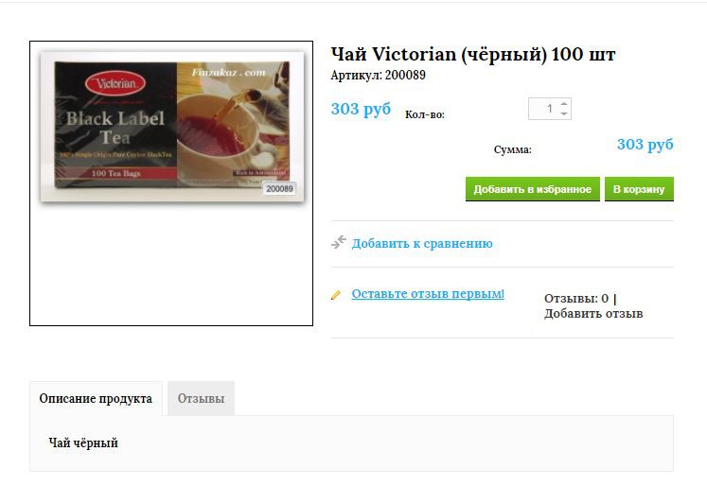Click the 303 руб price beside Кол-во
This screenshot has width=707, height=486.
[x=361, y=109]
